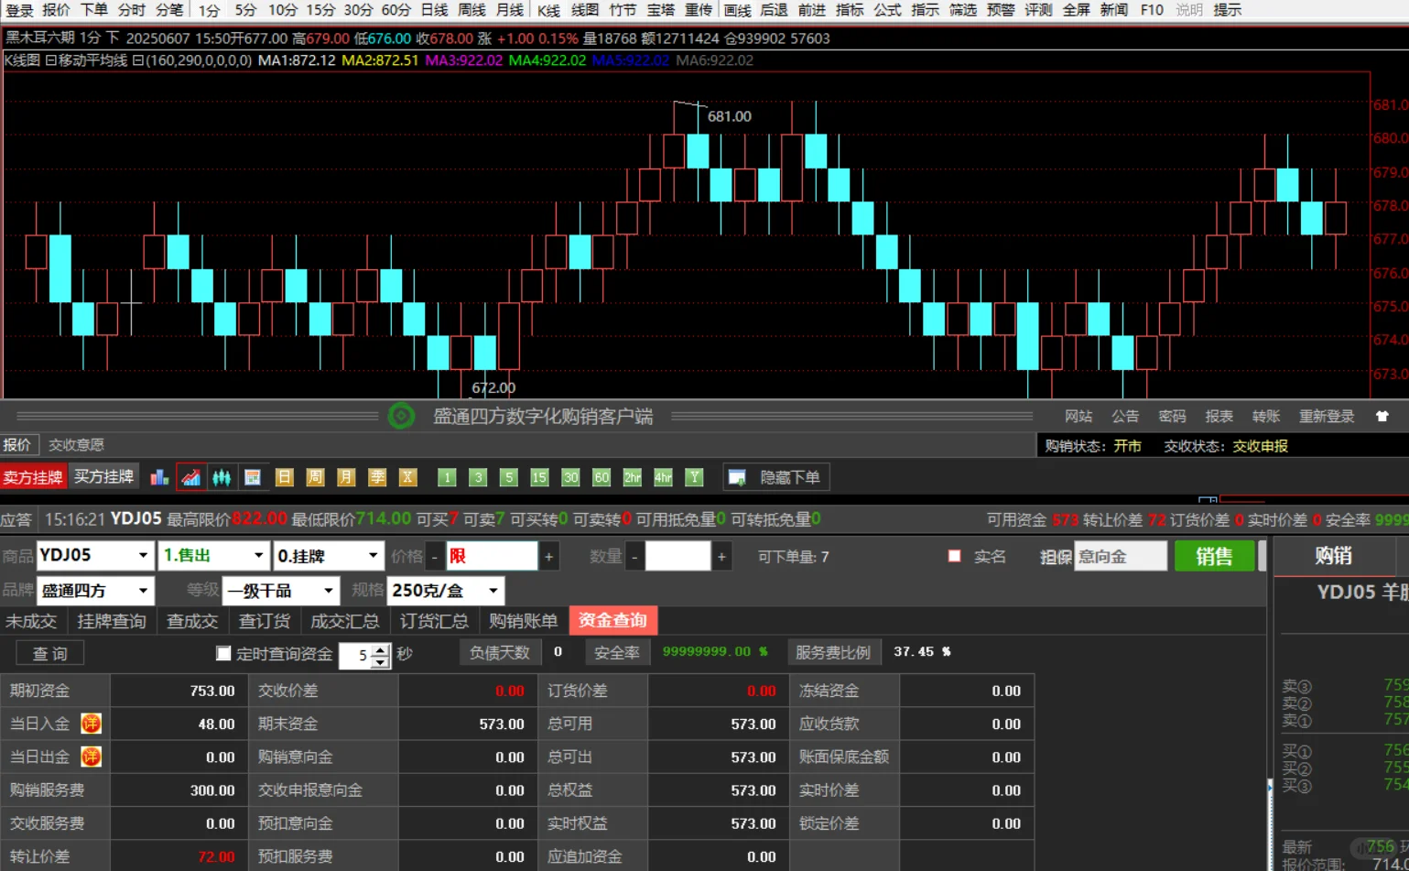Select the trend line chart icon

click(x=190, y=477)
